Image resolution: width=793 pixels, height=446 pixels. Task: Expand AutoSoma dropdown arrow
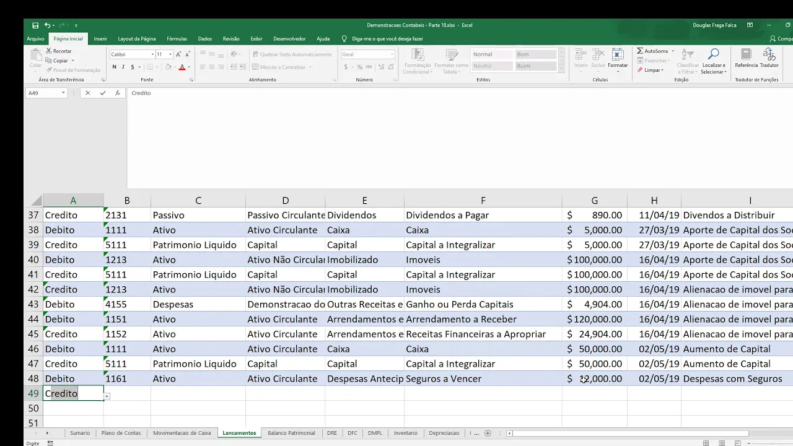pos(673,51)
